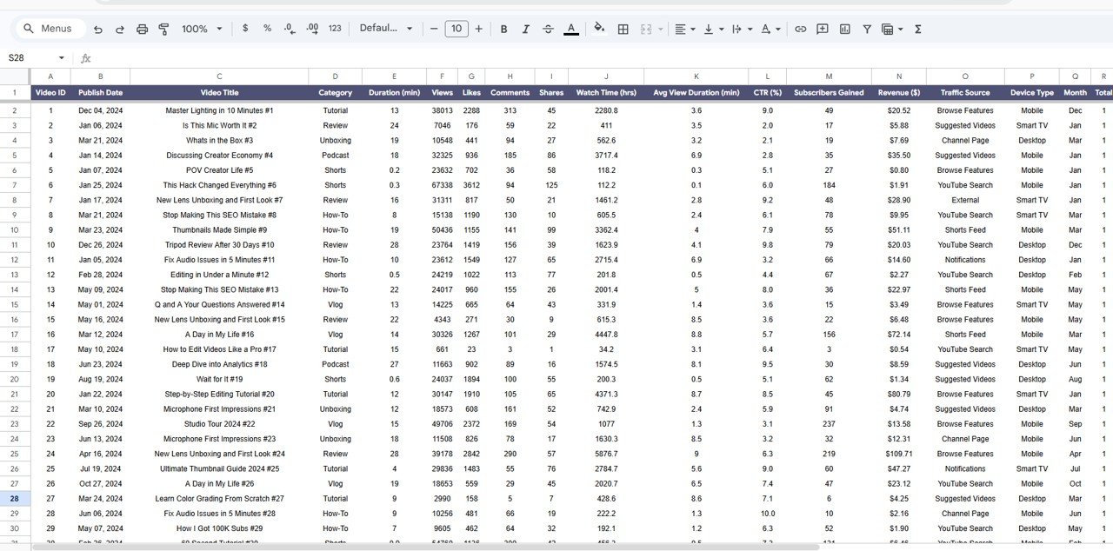Screen dimensions: 1113x551
Task: Open the more number formats (123) menu
Action: click(x=335, y=29)
